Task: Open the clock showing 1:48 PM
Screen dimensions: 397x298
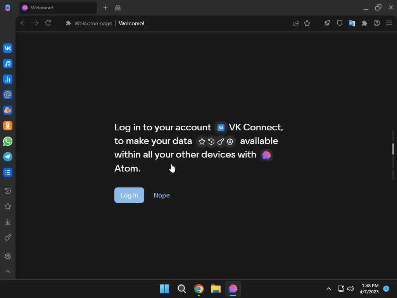Action: [x=369, y=289]
